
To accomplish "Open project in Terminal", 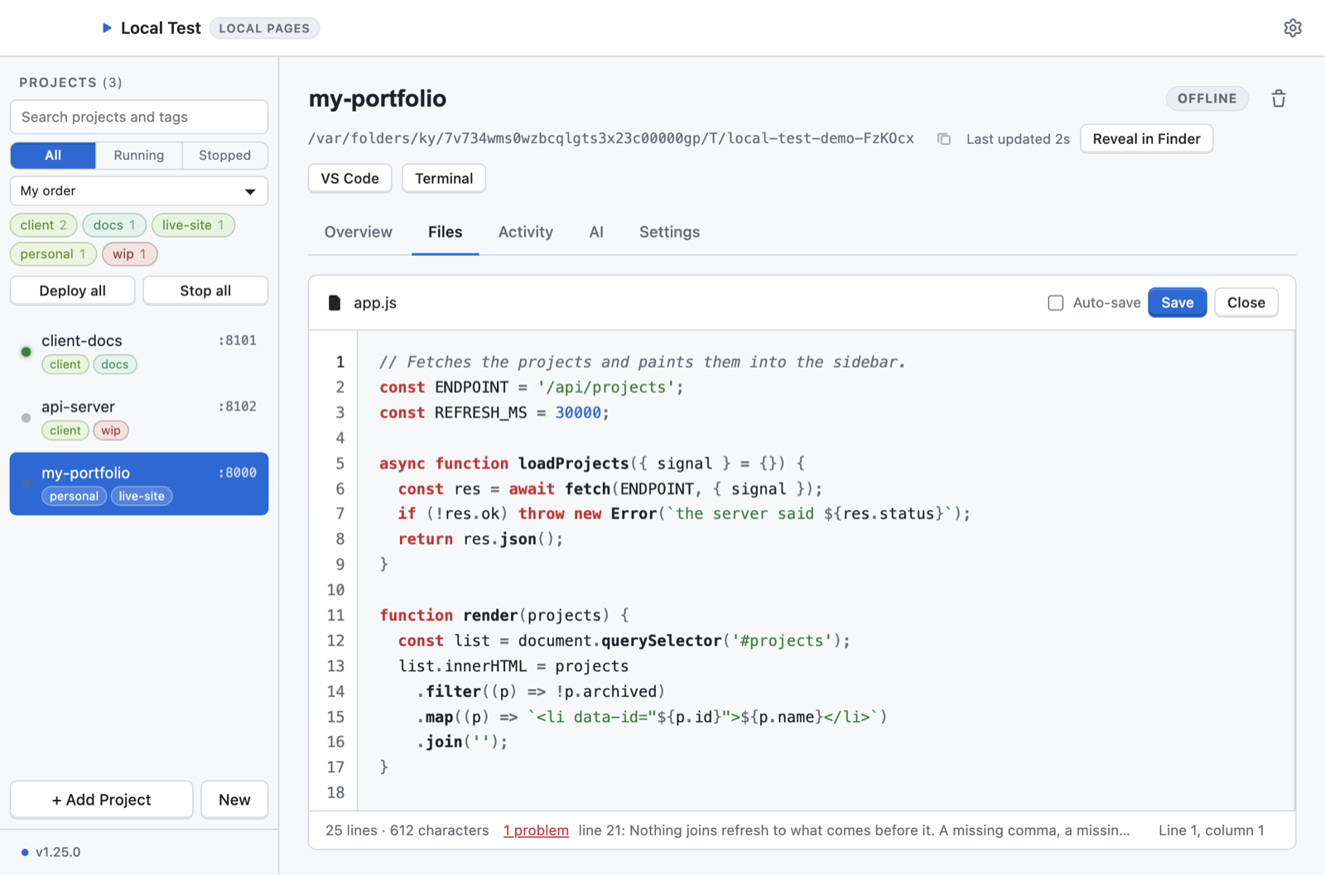I will pyautogui.click(x=444, y=179).
